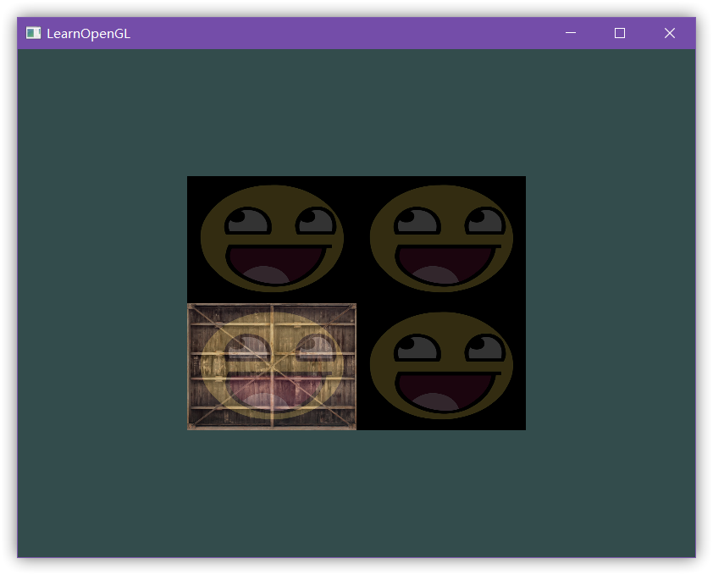713x575 pixels.
Task: Select the bottom-right smiley face texture
Action: pyautogui.click(x=441, y=366)
